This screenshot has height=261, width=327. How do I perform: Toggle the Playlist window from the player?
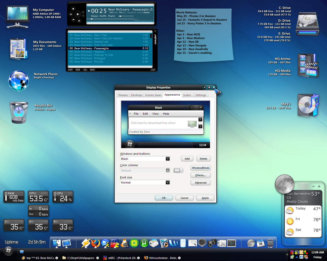point(112,16)
